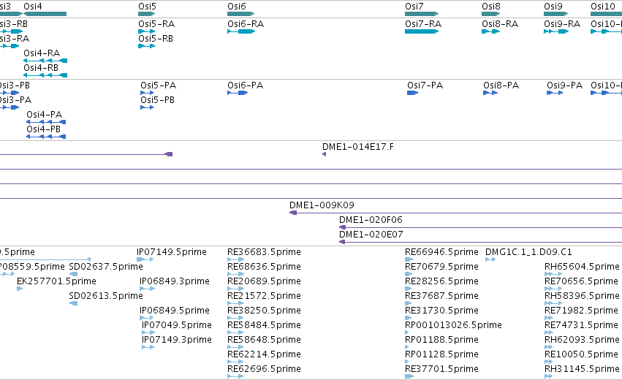622x380 pixels.
Task: Click the Osi9-PA protein label
Action: click(x=564, y=85)
